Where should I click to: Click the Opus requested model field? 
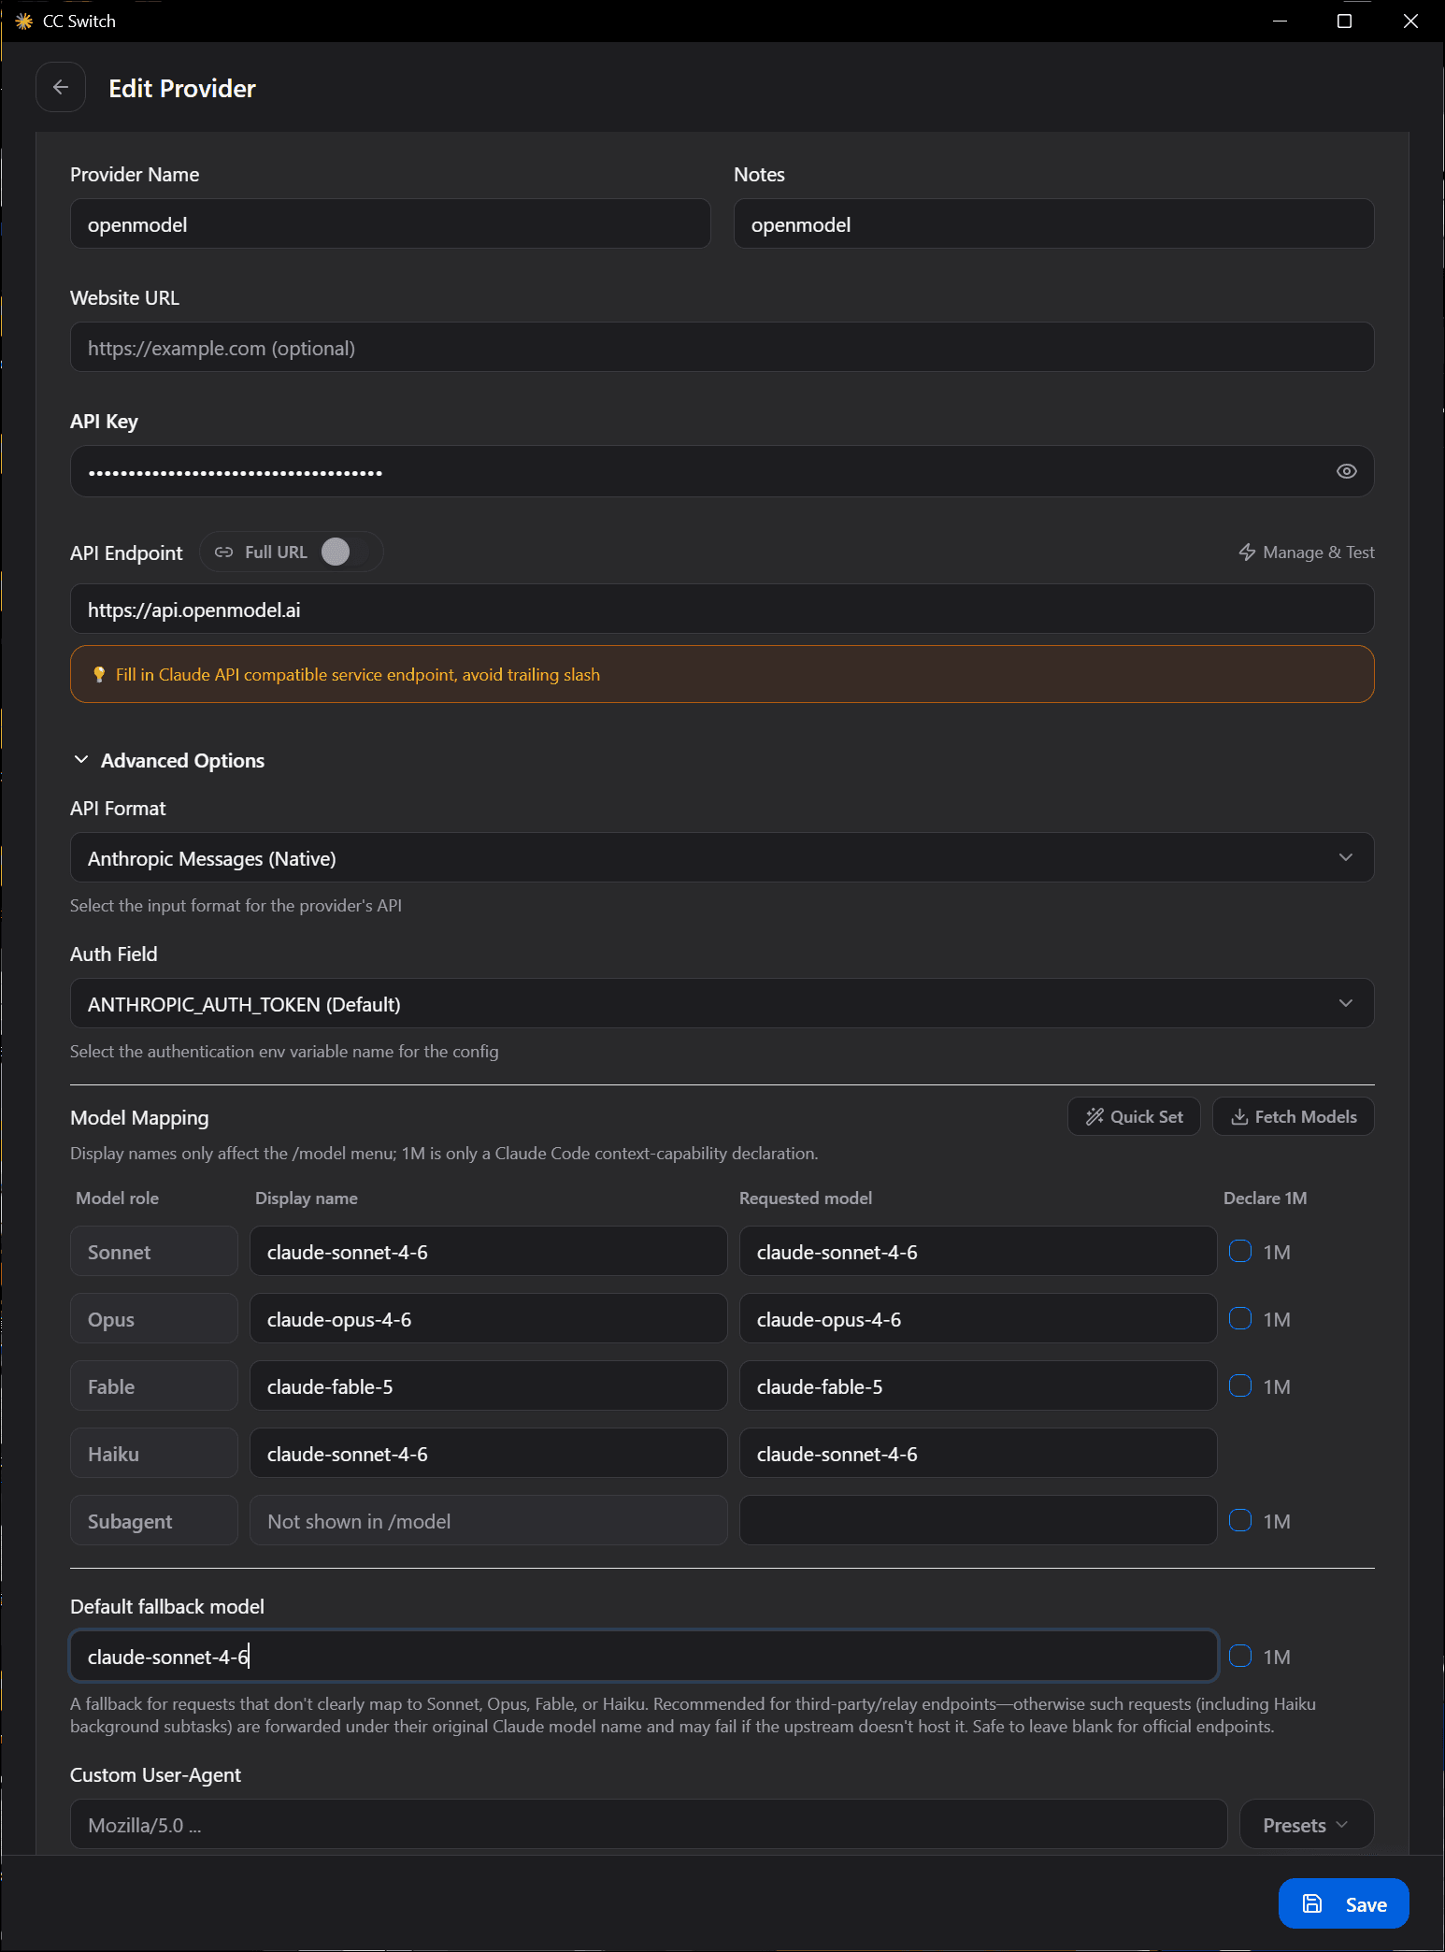click(979, 1318)
